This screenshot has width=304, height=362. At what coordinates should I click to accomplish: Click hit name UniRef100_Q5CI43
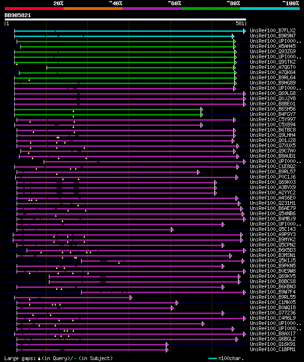(273, 229)
